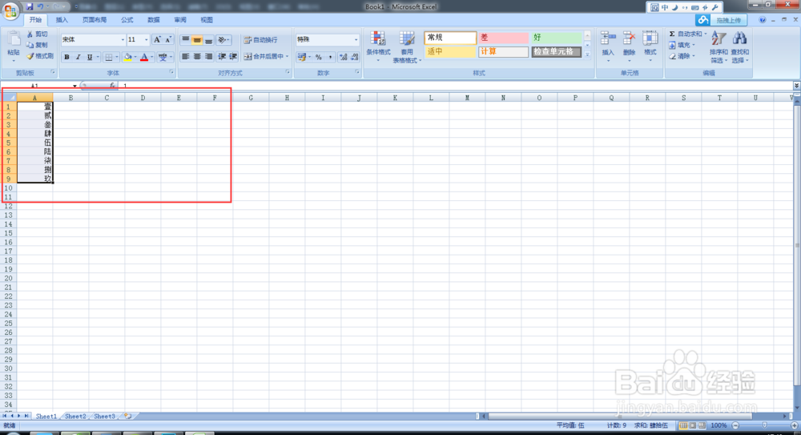Increase indent in alignment group
Viewport: 801px width, 435px height.
(x=233, y=57)
